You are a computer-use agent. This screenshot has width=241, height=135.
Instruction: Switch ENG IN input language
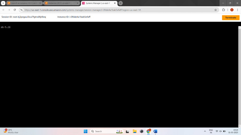[211, 131]
